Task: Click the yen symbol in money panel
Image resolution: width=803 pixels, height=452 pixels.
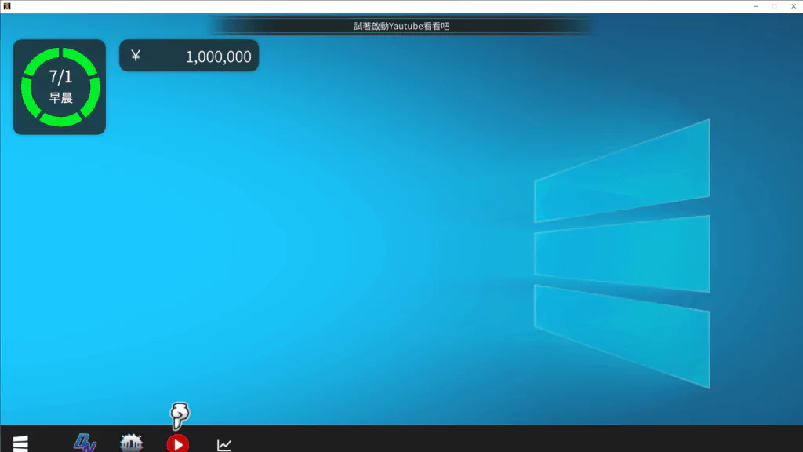Action: coord(136,56)
